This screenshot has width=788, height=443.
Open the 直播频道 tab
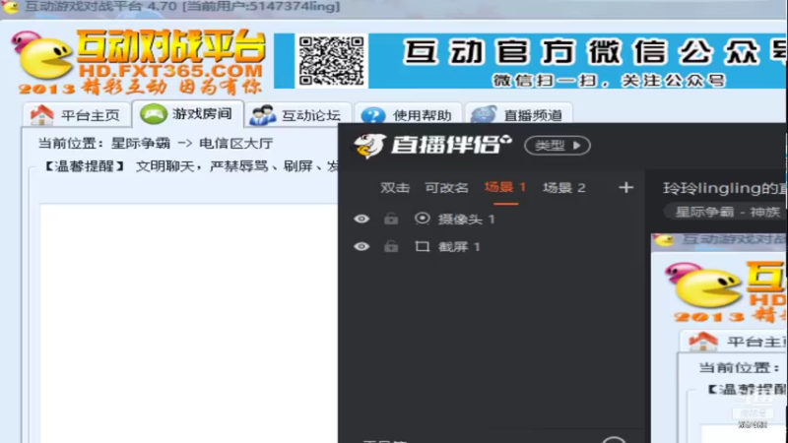(518, 115)
